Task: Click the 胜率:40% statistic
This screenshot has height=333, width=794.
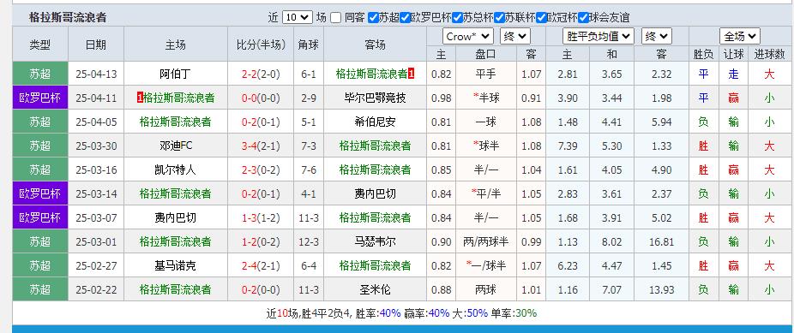Action: click(x=378, y=313)
